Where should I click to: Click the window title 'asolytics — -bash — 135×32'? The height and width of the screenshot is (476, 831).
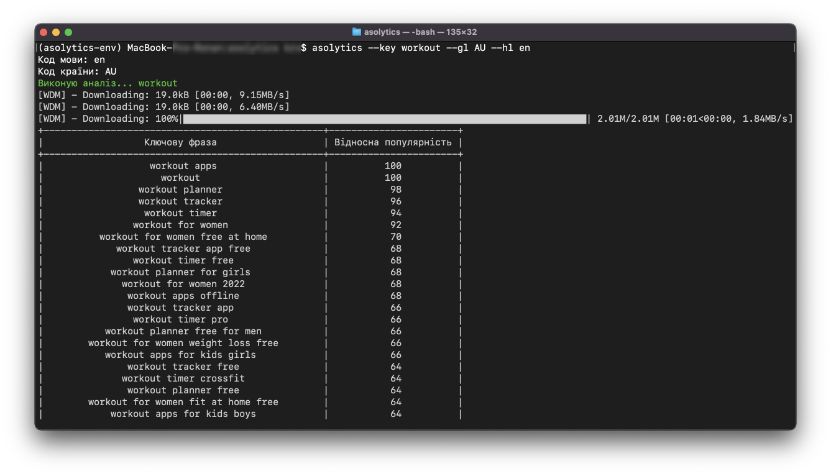click(421, 32)
